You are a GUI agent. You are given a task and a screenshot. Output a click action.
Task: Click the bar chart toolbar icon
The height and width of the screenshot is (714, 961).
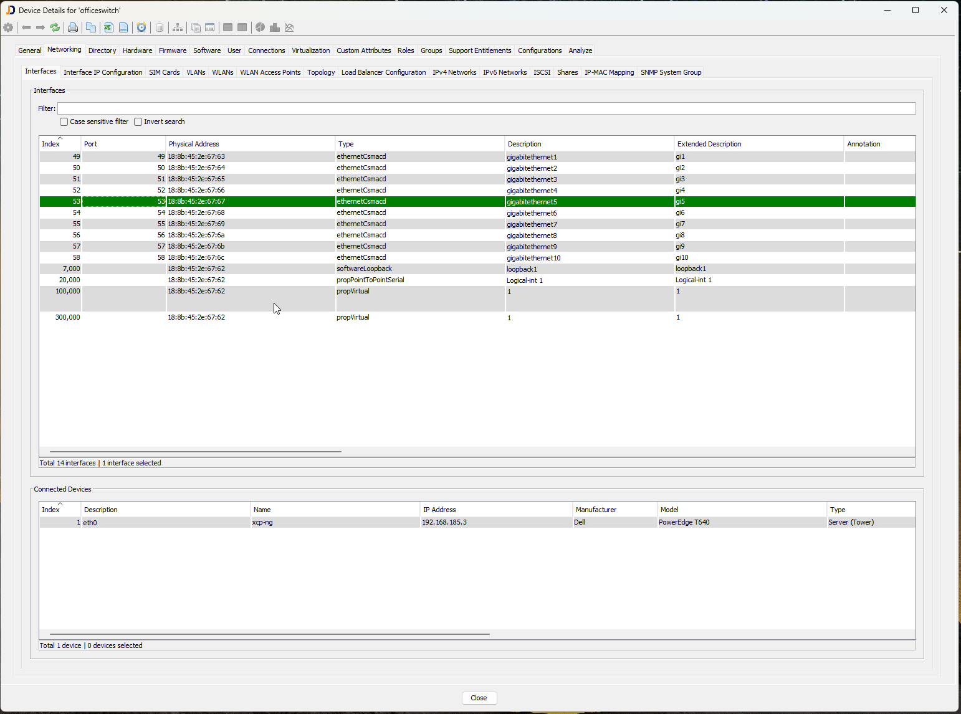(274, 27)
